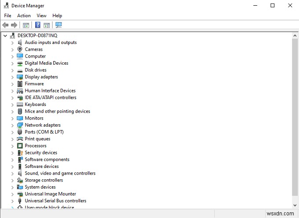The image size is (299, 218).
Task: Click the Digital Media Devices icon
Action: coord(20,63)
